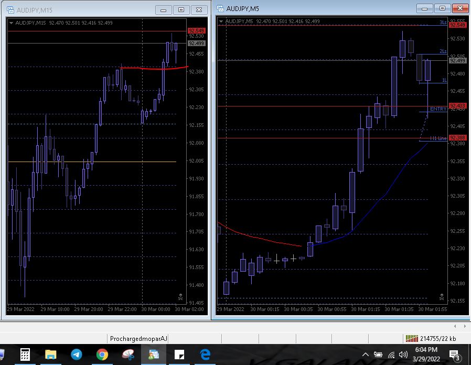Minimize the AUDJPY,M15 chart window
Screen dimensions: 471x365
click(x=164, y=10)
